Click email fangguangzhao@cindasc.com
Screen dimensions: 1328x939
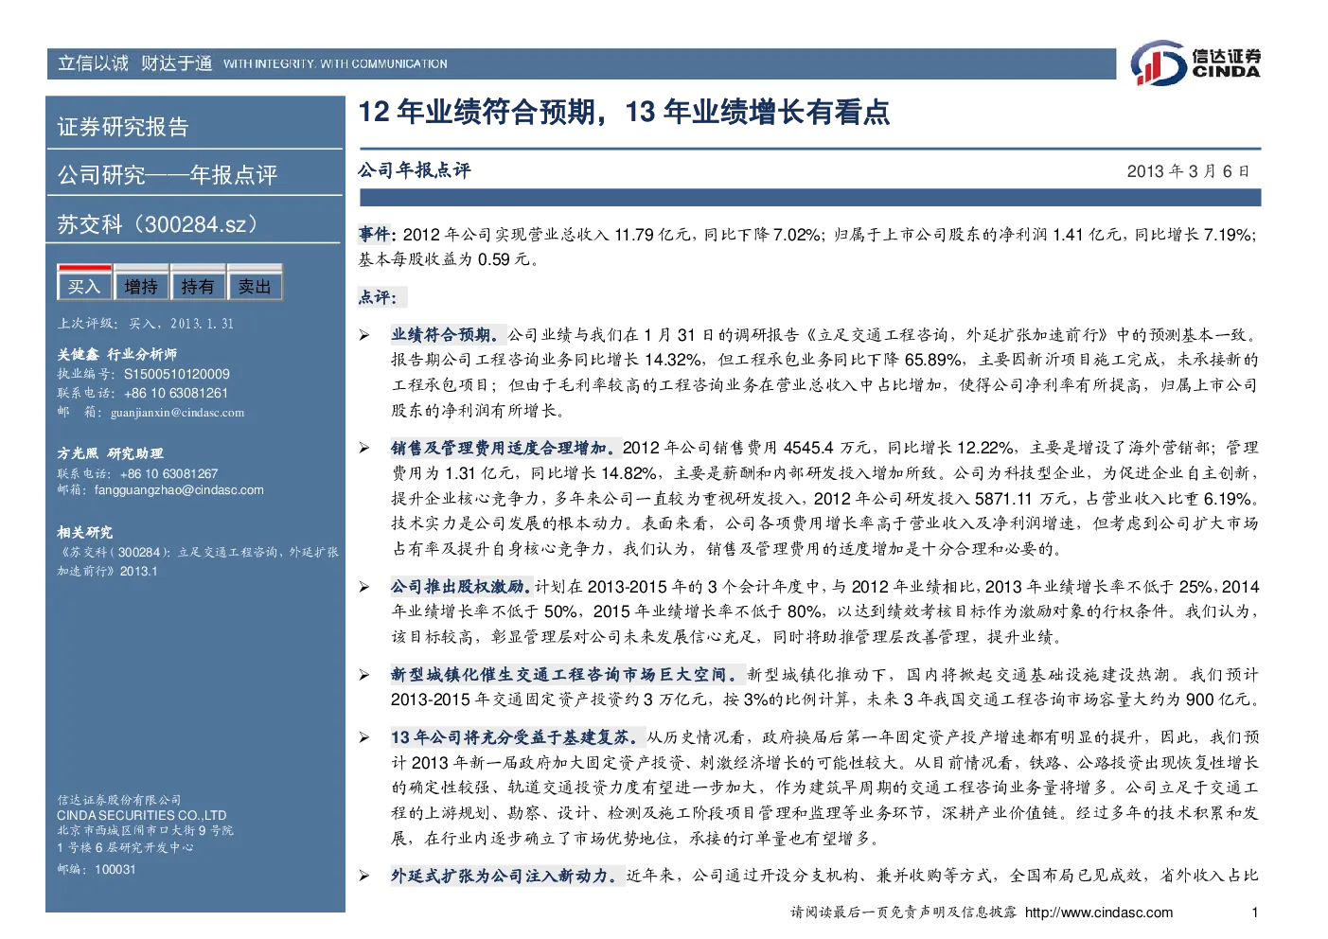pos(179,490)
